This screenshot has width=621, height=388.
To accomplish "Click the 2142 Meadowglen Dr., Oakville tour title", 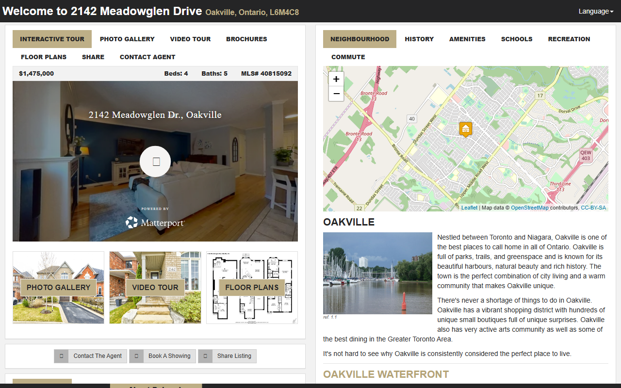I will pyautogui.click(x=155, y=115).
